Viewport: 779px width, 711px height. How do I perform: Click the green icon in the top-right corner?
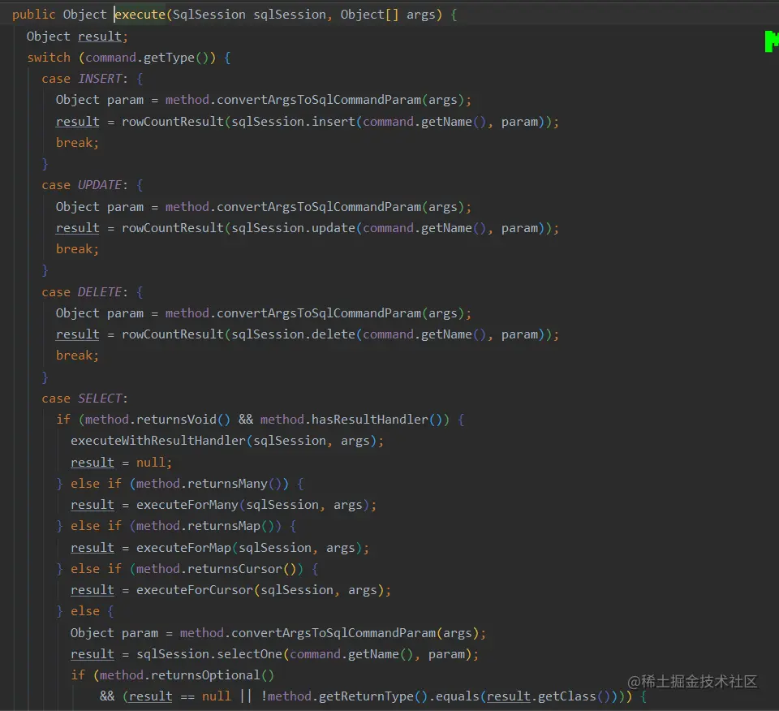pos(769,41)
